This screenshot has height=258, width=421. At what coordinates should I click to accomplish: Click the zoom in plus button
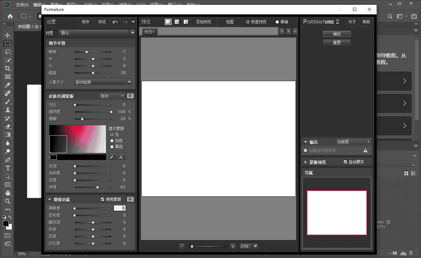(233, 246)
